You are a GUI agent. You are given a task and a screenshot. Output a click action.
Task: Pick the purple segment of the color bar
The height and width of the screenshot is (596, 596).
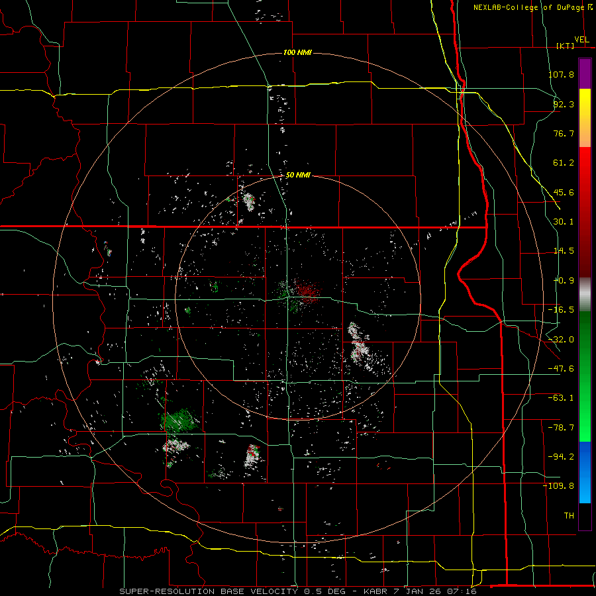585,74
